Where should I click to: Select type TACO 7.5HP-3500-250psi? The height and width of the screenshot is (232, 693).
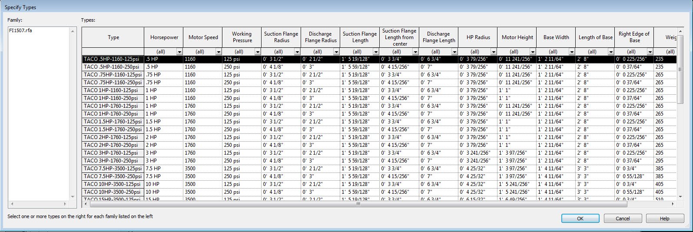[113, 176]
